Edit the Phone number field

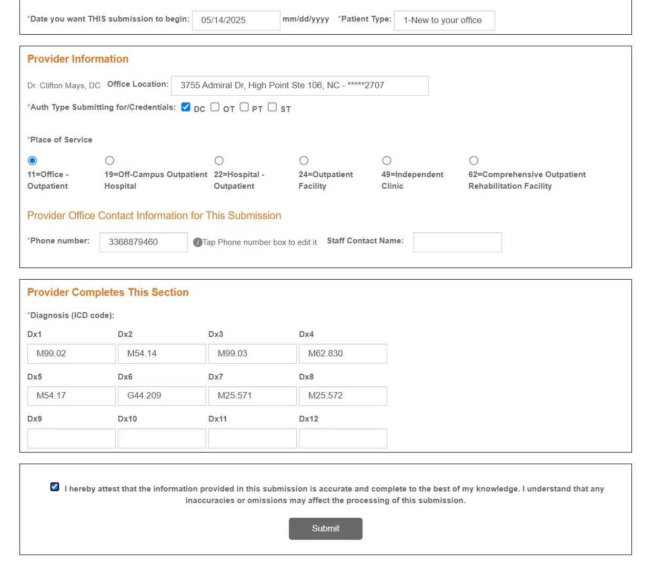144,242
